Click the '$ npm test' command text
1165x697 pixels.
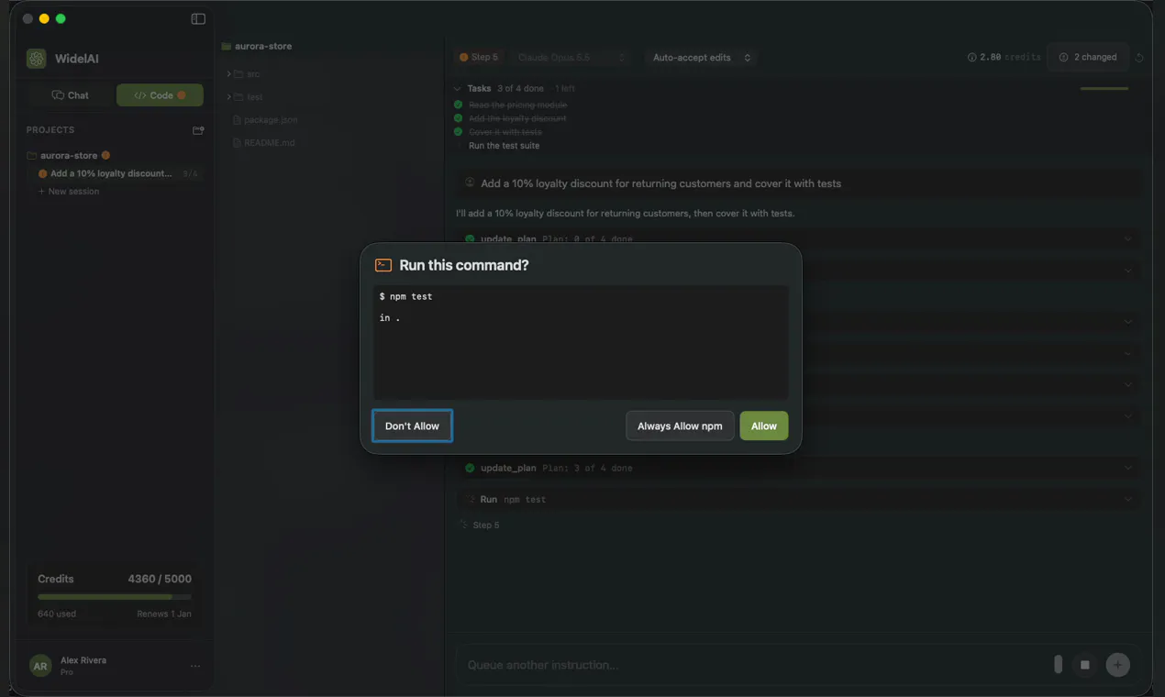pos(405,296)
